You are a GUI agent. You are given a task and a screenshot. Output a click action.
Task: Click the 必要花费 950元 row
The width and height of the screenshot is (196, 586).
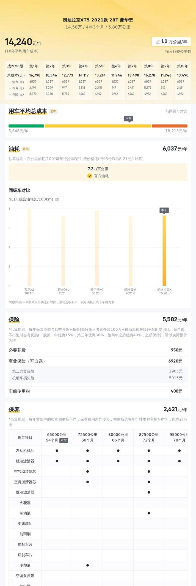[98, 350]
